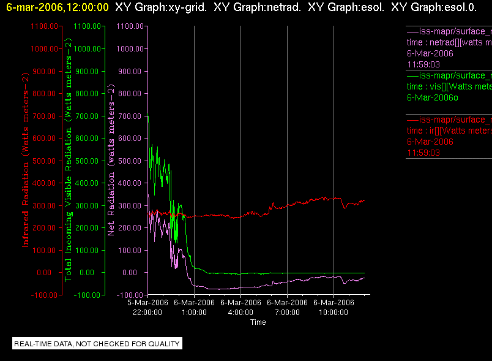This screenshot has height=361, width=492.
Task: Click the 'Time' x-axis title
Action: coord(258,322)
